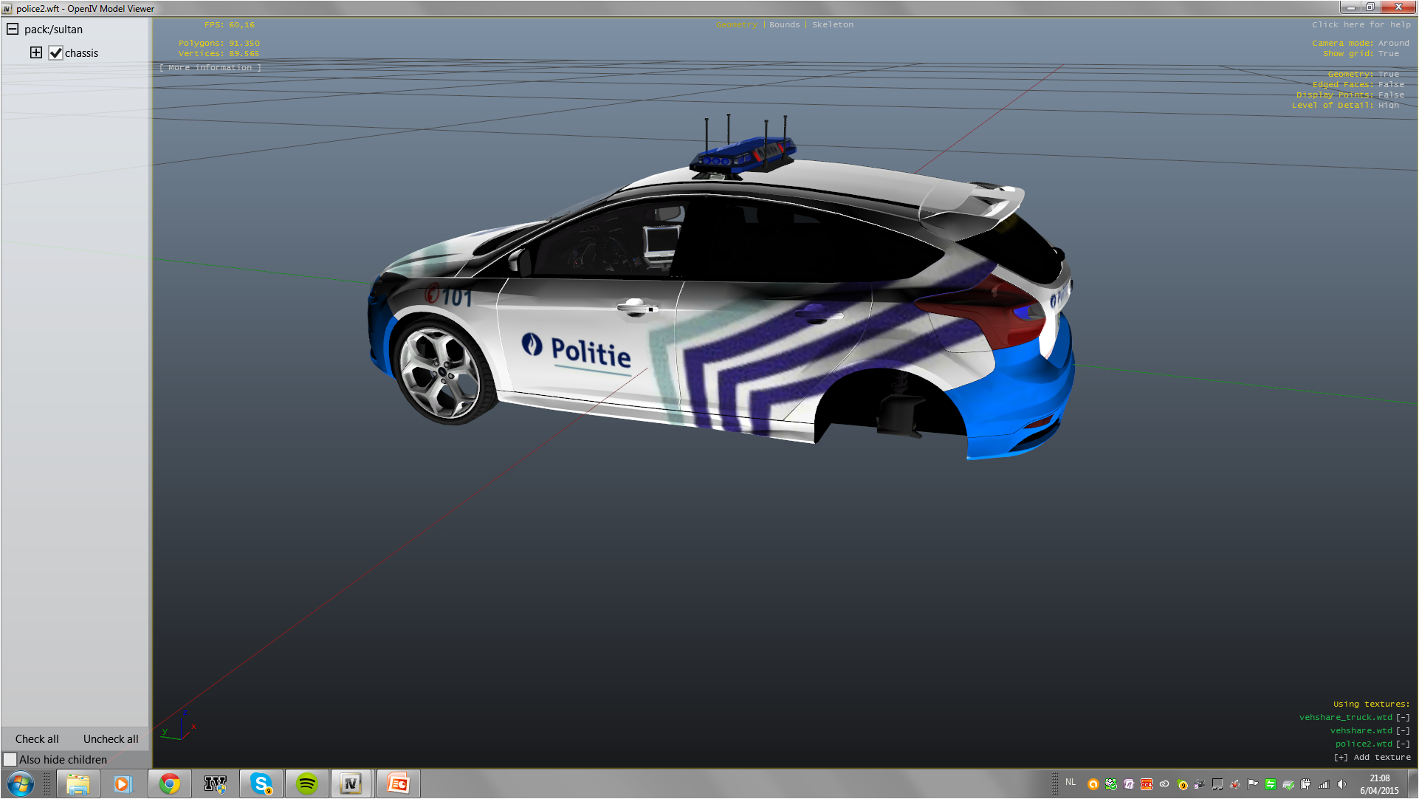Screen dimensions: 1419x799
Task: Click the green arrows tray icon
Action: coord(1271,784)
